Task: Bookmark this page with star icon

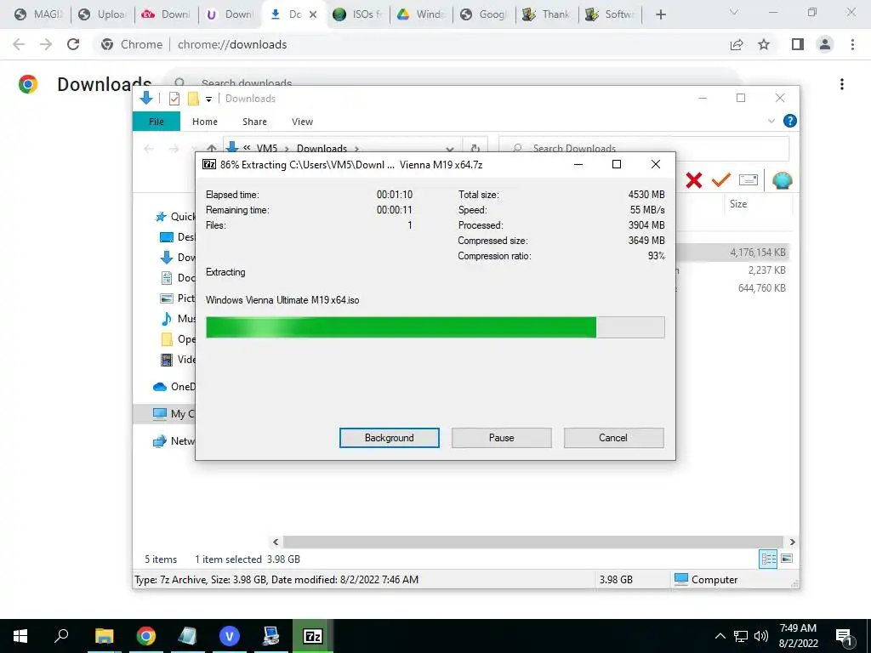Action: coord(764,44)
